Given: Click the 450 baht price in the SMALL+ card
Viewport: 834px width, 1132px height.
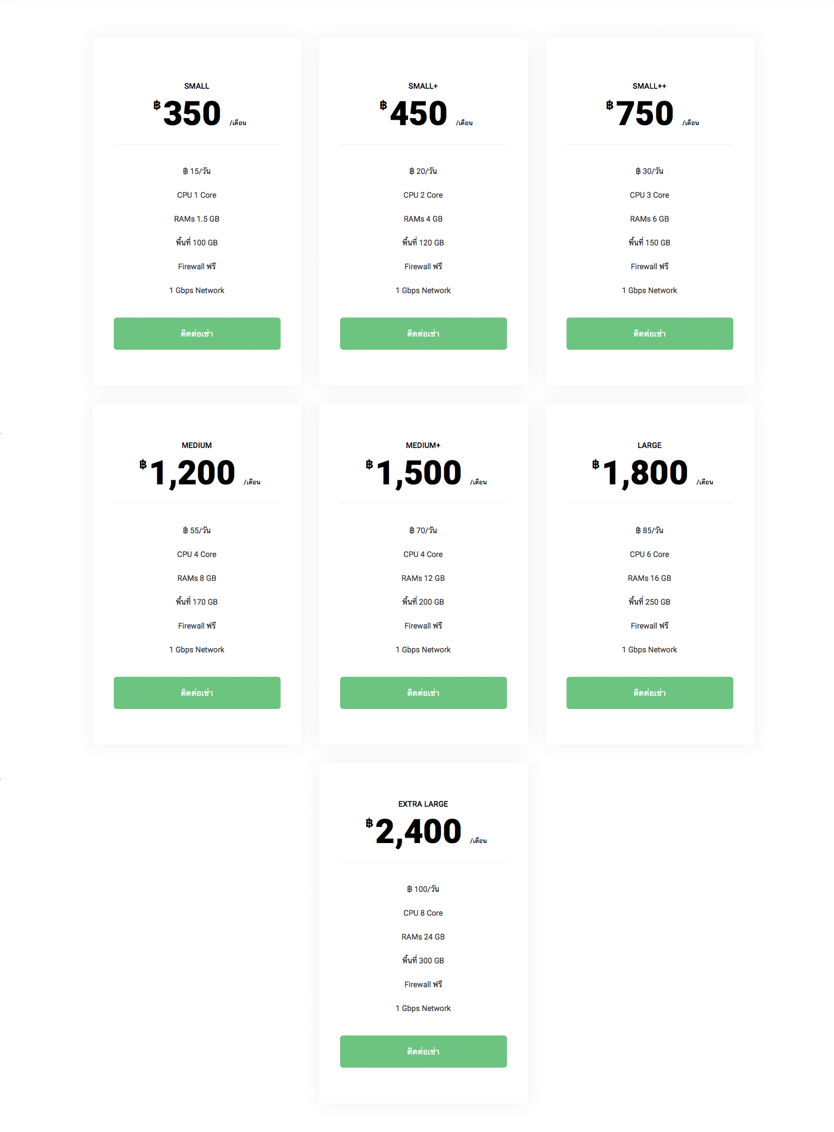Looking at the screenshot, I should pos(418,113).
